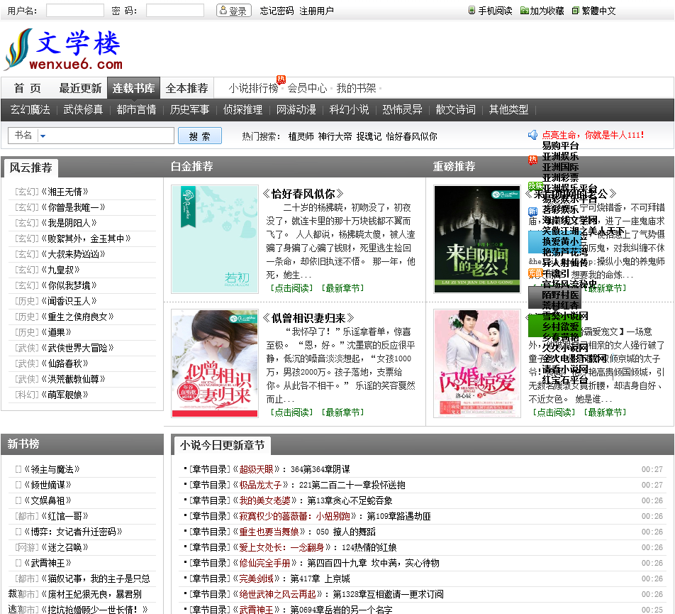Click the 似曾相识妻归来 book cover
The width and height of the screenshot is (675, 614).
(215, 363)
